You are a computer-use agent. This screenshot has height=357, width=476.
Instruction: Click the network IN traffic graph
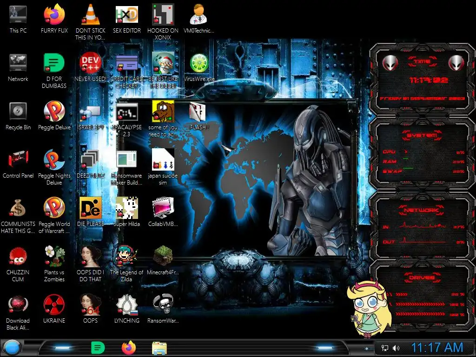[423, 225]
